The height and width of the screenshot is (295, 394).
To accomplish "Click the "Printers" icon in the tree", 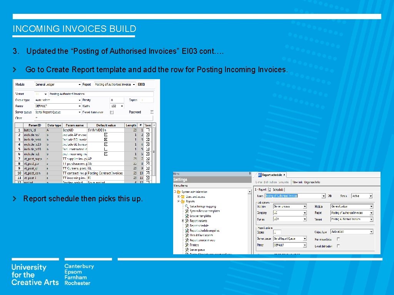I will coord(194,245).
